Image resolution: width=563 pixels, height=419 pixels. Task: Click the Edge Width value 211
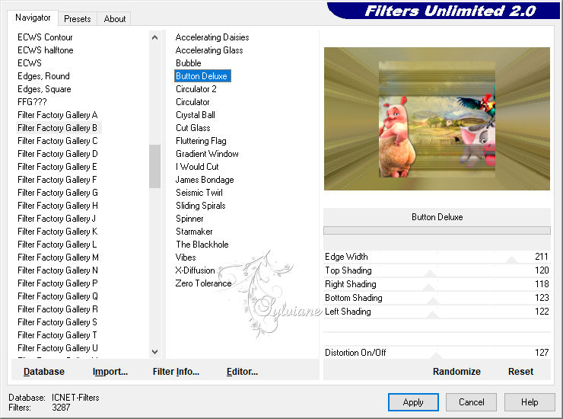(x=541, y=257)
